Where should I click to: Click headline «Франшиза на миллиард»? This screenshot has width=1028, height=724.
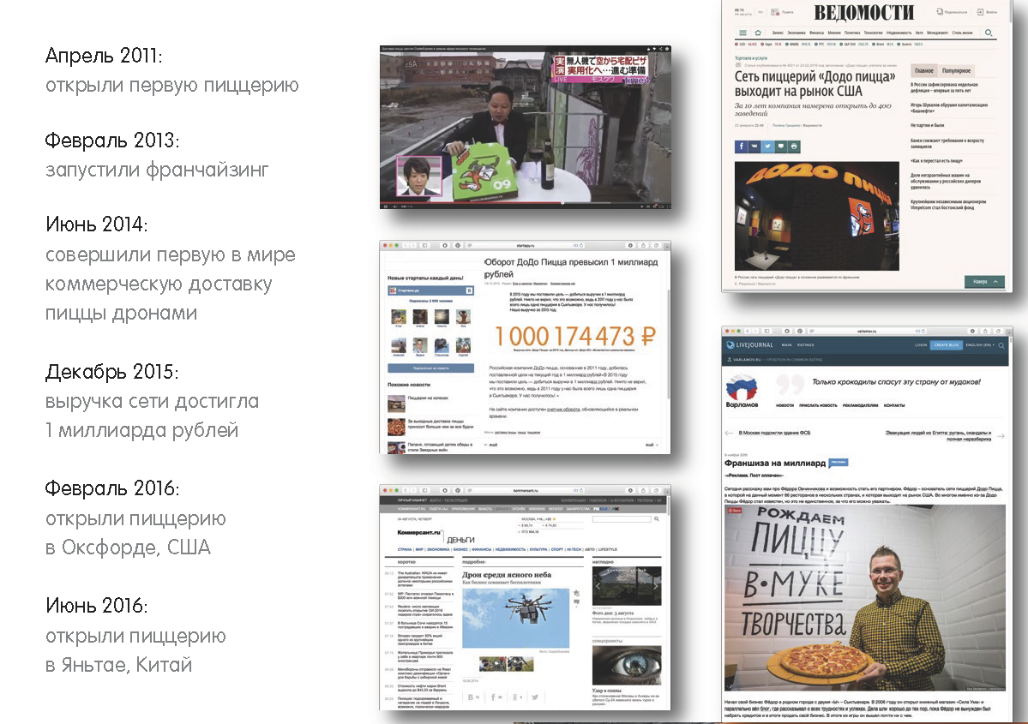(775, 464)
